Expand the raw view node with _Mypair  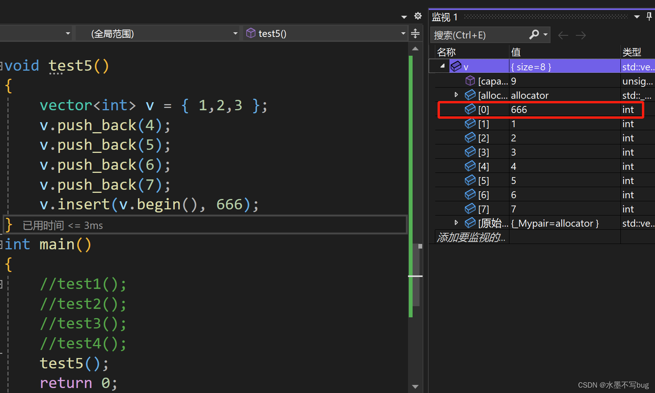click(x=456, y=222)
